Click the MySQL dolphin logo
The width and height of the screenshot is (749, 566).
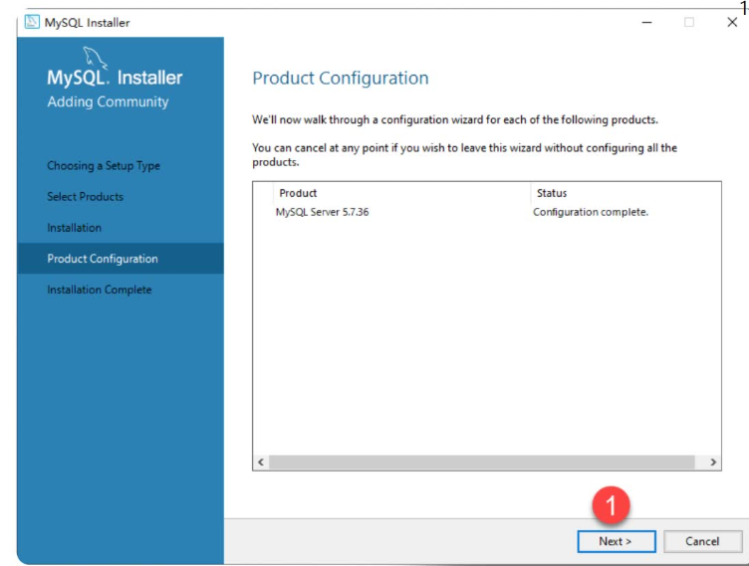pos(95,59)
